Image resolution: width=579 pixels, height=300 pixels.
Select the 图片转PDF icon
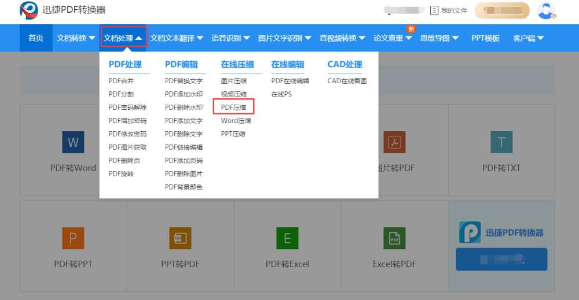(394, 142)
